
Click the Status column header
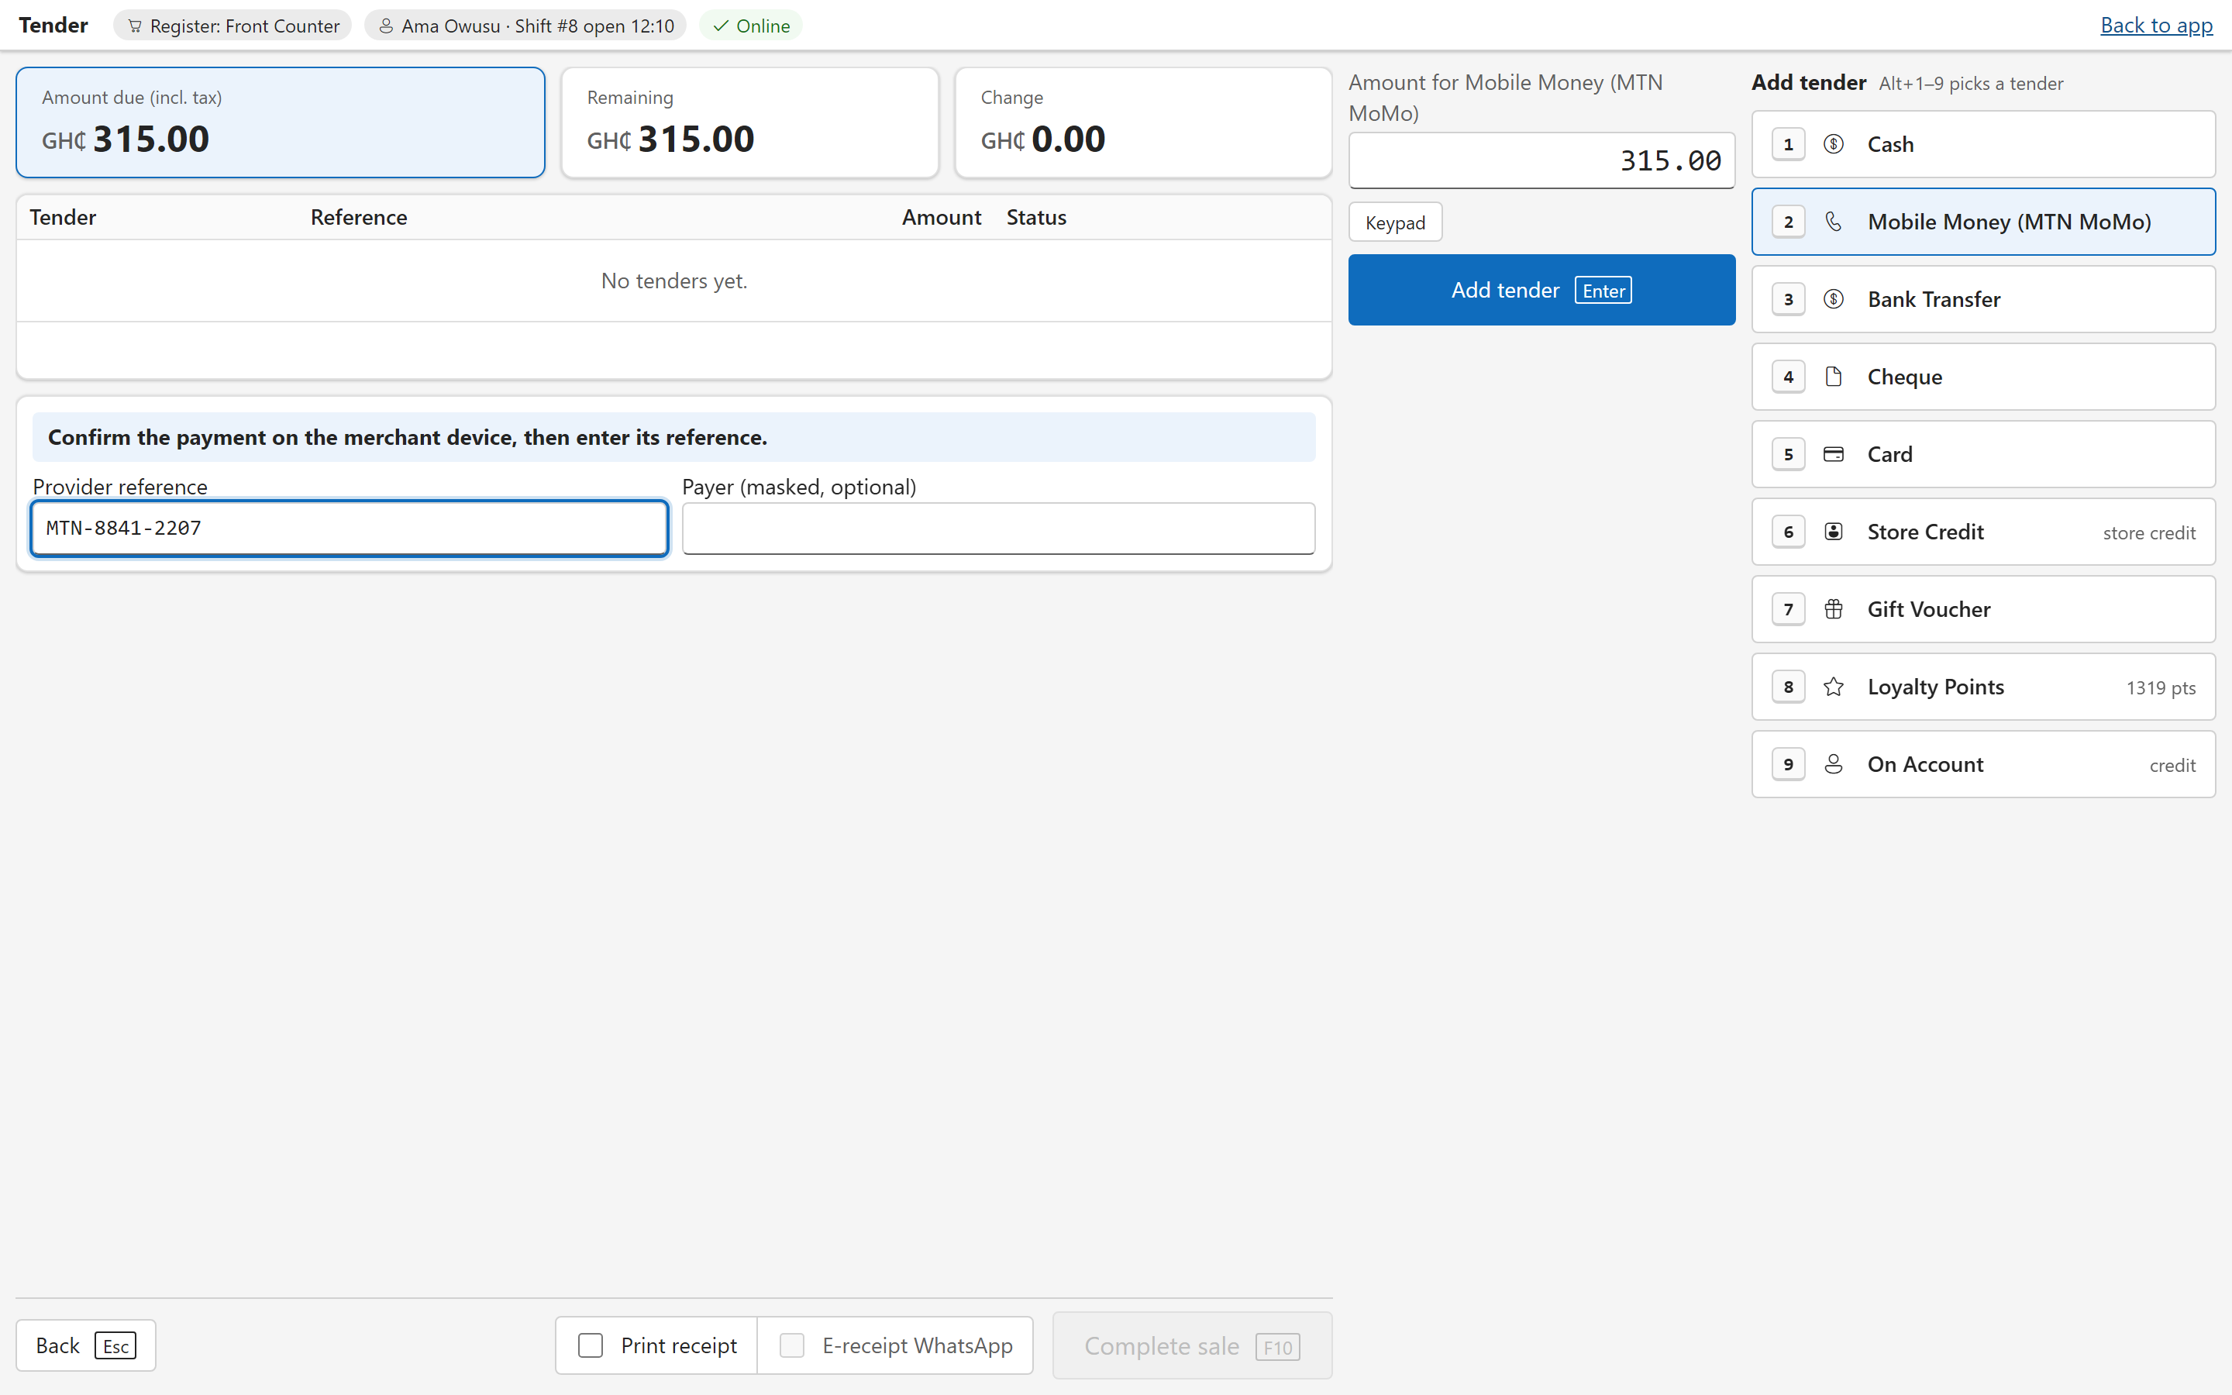click(x=1035, y=217)
